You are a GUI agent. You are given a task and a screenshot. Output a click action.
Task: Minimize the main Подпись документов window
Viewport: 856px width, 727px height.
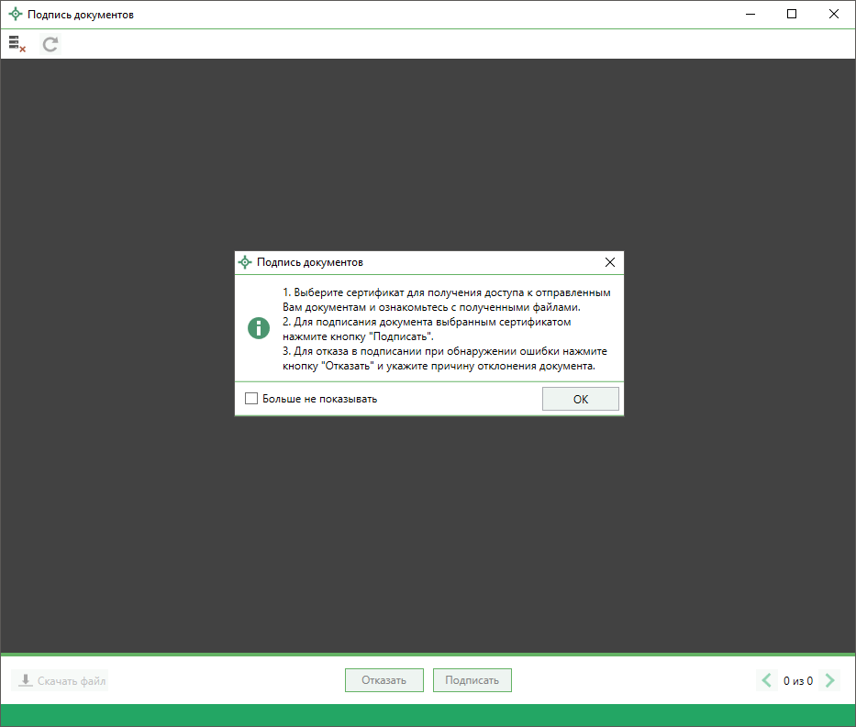750,15
